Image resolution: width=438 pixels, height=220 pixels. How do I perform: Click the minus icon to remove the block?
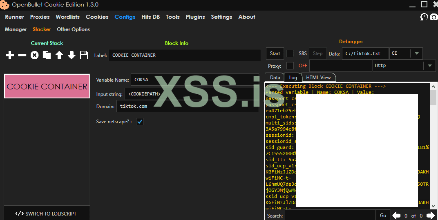tap(22, 55)
